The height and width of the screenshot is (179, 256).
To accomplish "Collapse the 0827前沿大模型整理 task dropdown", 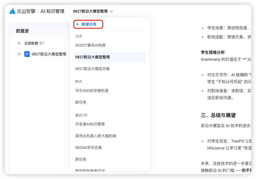I will [94, 11].
